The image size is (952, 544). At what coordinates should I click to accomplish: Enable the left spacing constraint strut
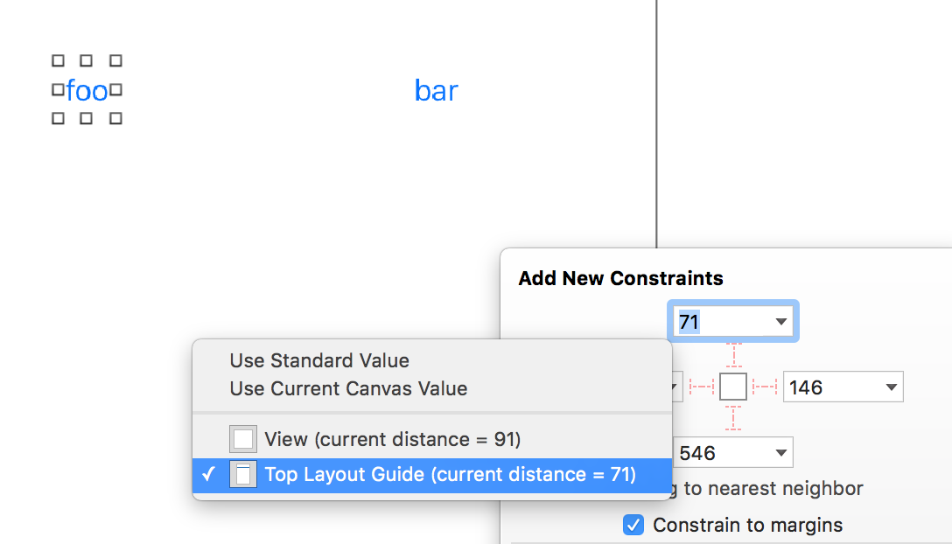(x=702, y=386)
